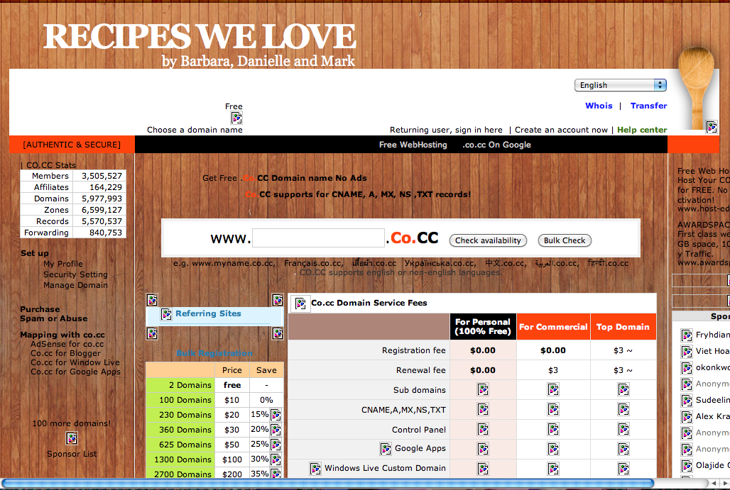
Task: Open the Referring Sites link
Action: 208,313
